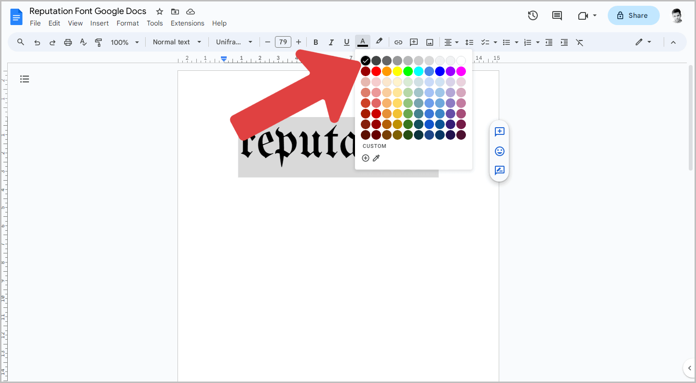The width and height of the screenshot is (696, 383).
Task: Select the Paint format tool
Action: coord(98,42)
